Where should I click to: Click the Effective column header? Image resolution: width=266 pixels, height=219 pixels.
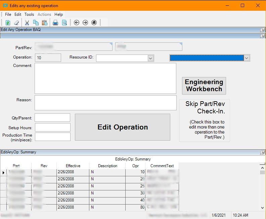coord(73,166)
